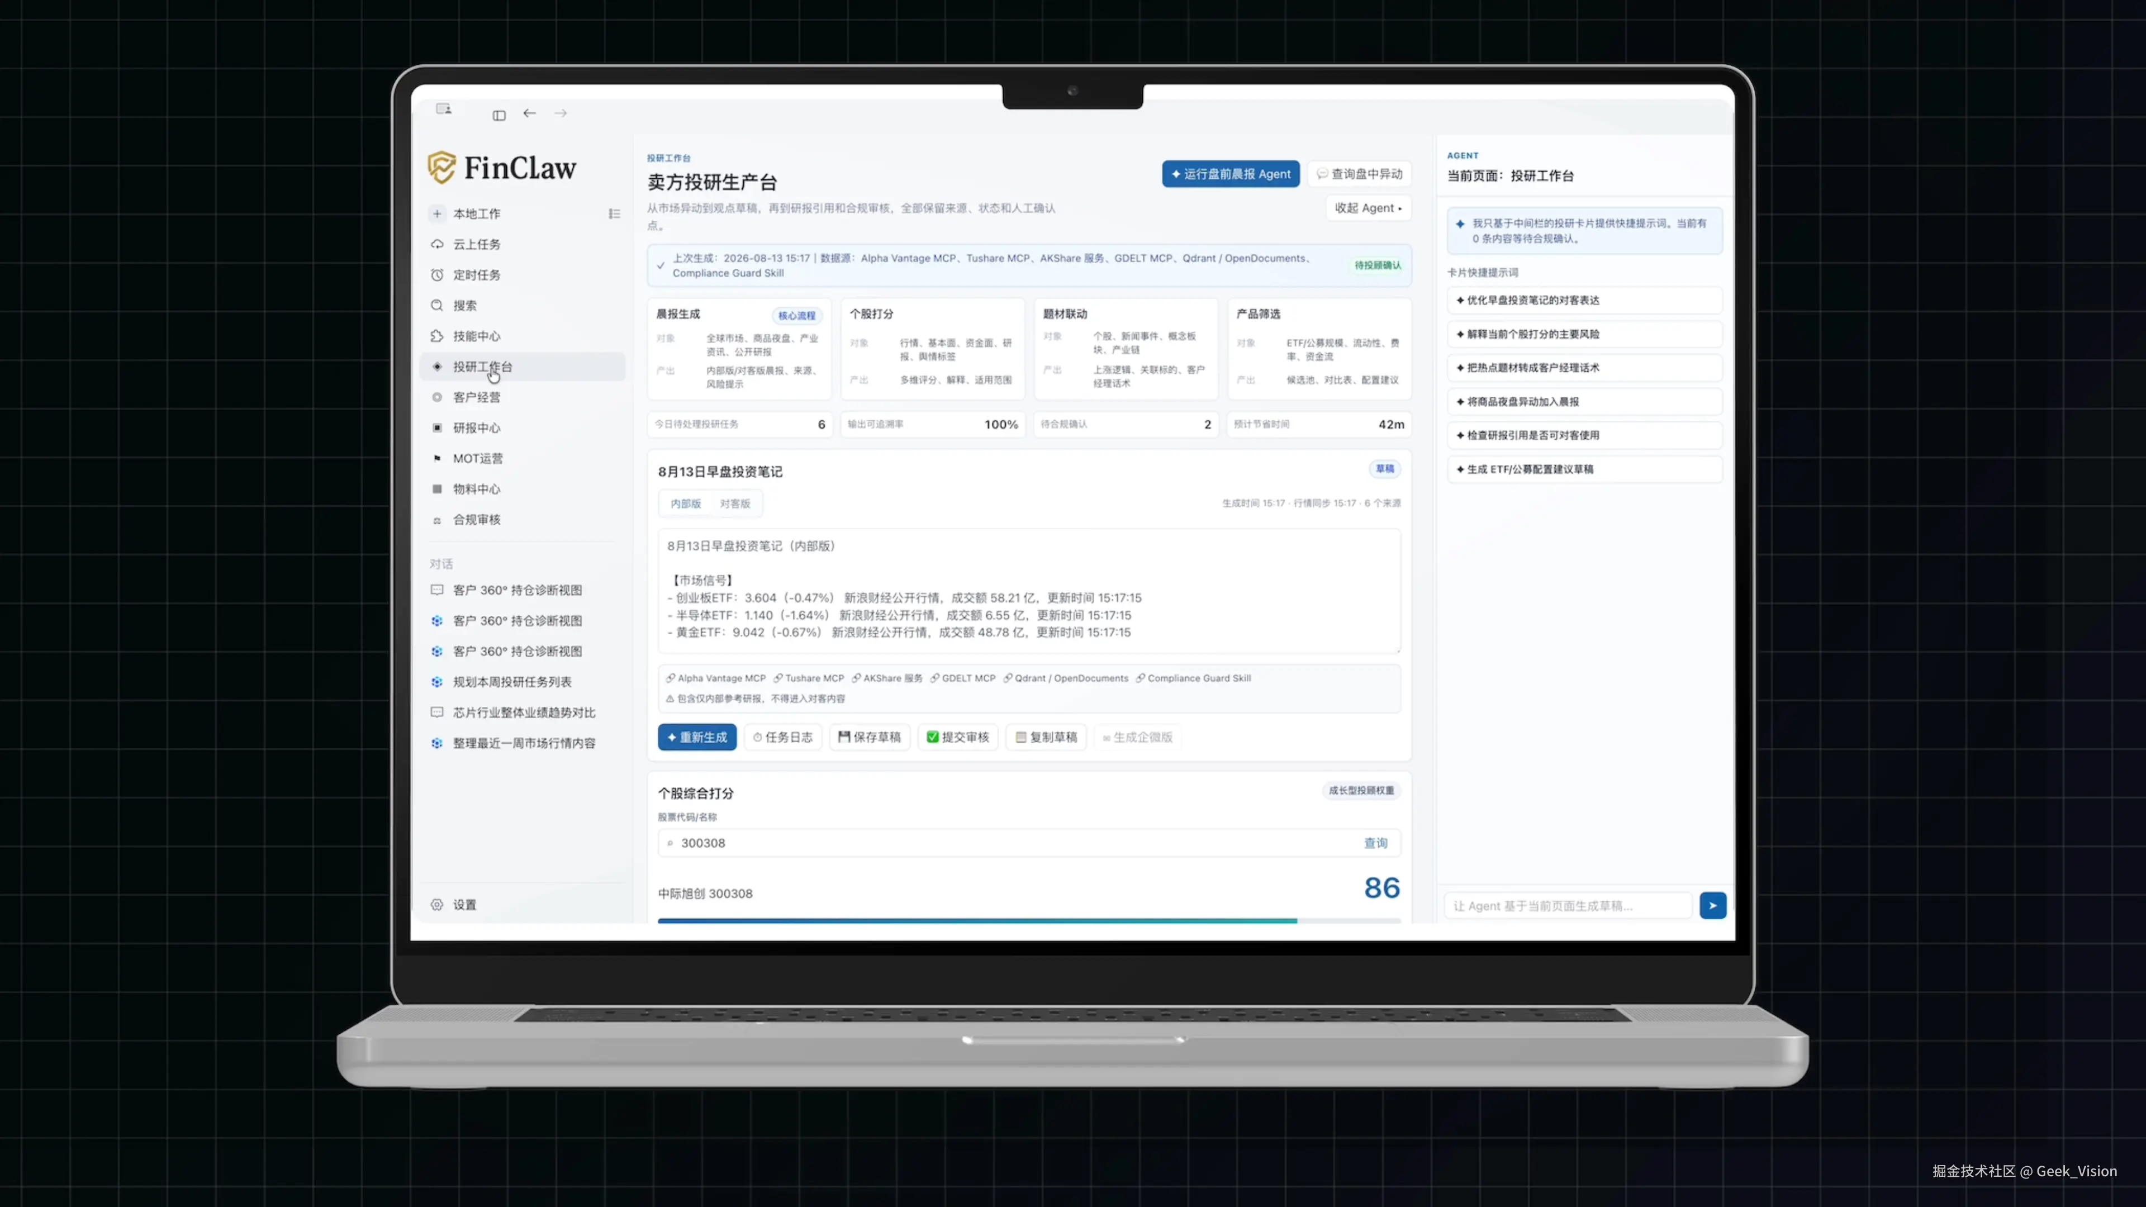Open 技能中心 puzzle icon in sidebar
This screenshot has width=2146, height=1207.
[438, 336]
